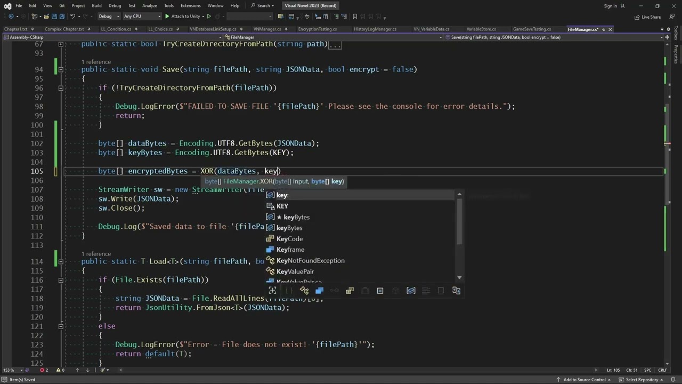682x384 pixels.
Task: Select the KeyValuePair completion suggestion
Action: pyautogui.click(x=361, y=271)
